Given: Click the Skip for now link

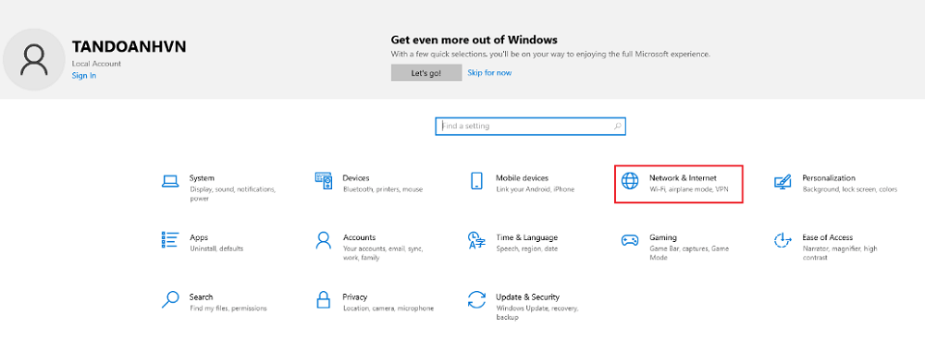Looking at the screenshot, I should [489, 73].
